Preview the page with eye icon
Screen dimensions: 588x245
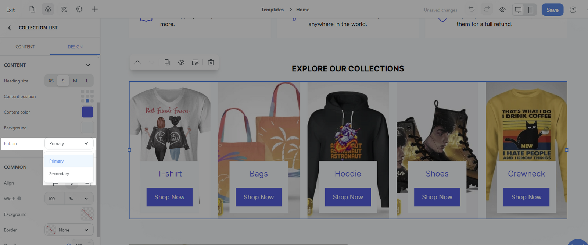(502, 10)
